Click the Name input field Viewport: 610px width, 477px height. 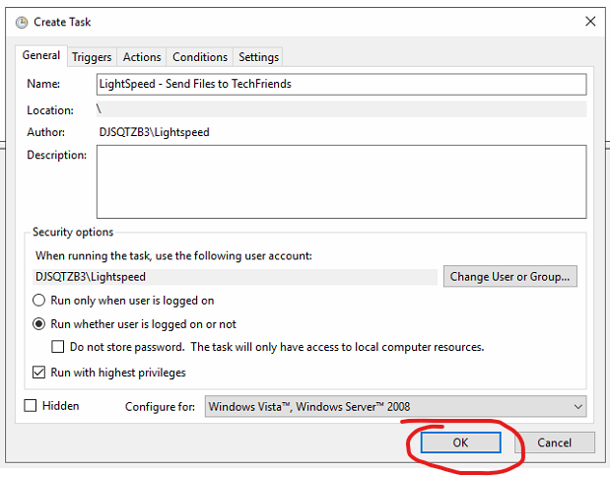pyautogui.click(x=341, y=84)
